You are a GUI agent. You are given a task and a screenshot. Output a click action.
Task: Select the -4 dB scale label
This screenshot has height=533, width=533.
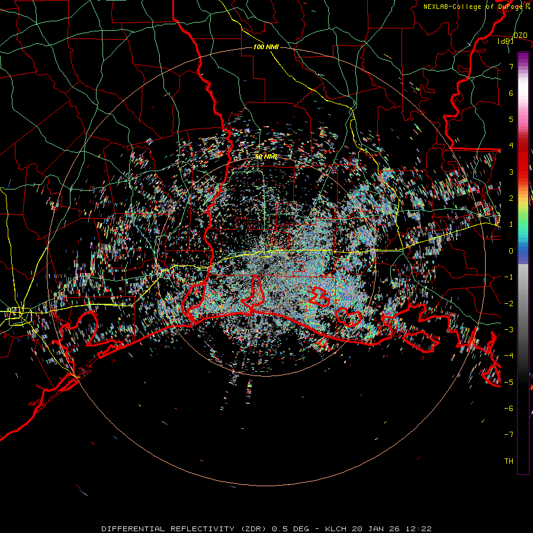pyautogui.click(x=509, y=356)
